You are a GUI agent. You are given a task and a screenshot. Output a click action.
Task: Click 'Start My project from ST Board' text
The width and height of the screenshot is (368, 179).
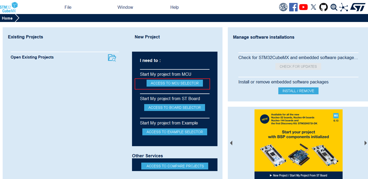point(170,99)
